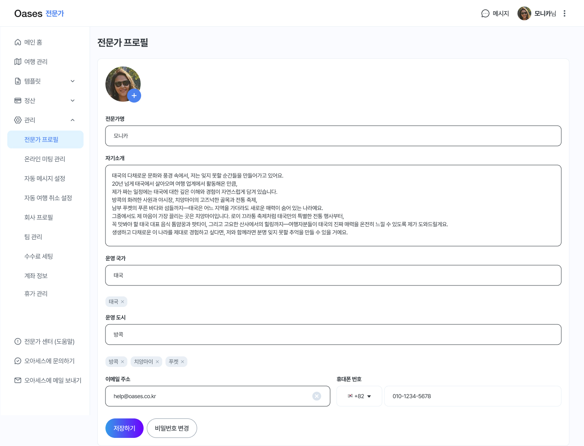Open the 수수료 세팅 menu item
Screen dimensions: 584x446
coord(39,256)
